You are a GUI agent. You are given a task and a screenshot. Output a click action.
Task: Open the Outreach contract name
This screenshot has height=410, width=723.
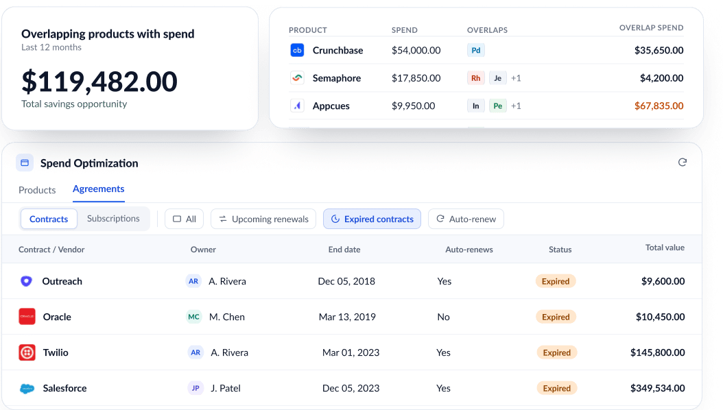tap(62, 281)
